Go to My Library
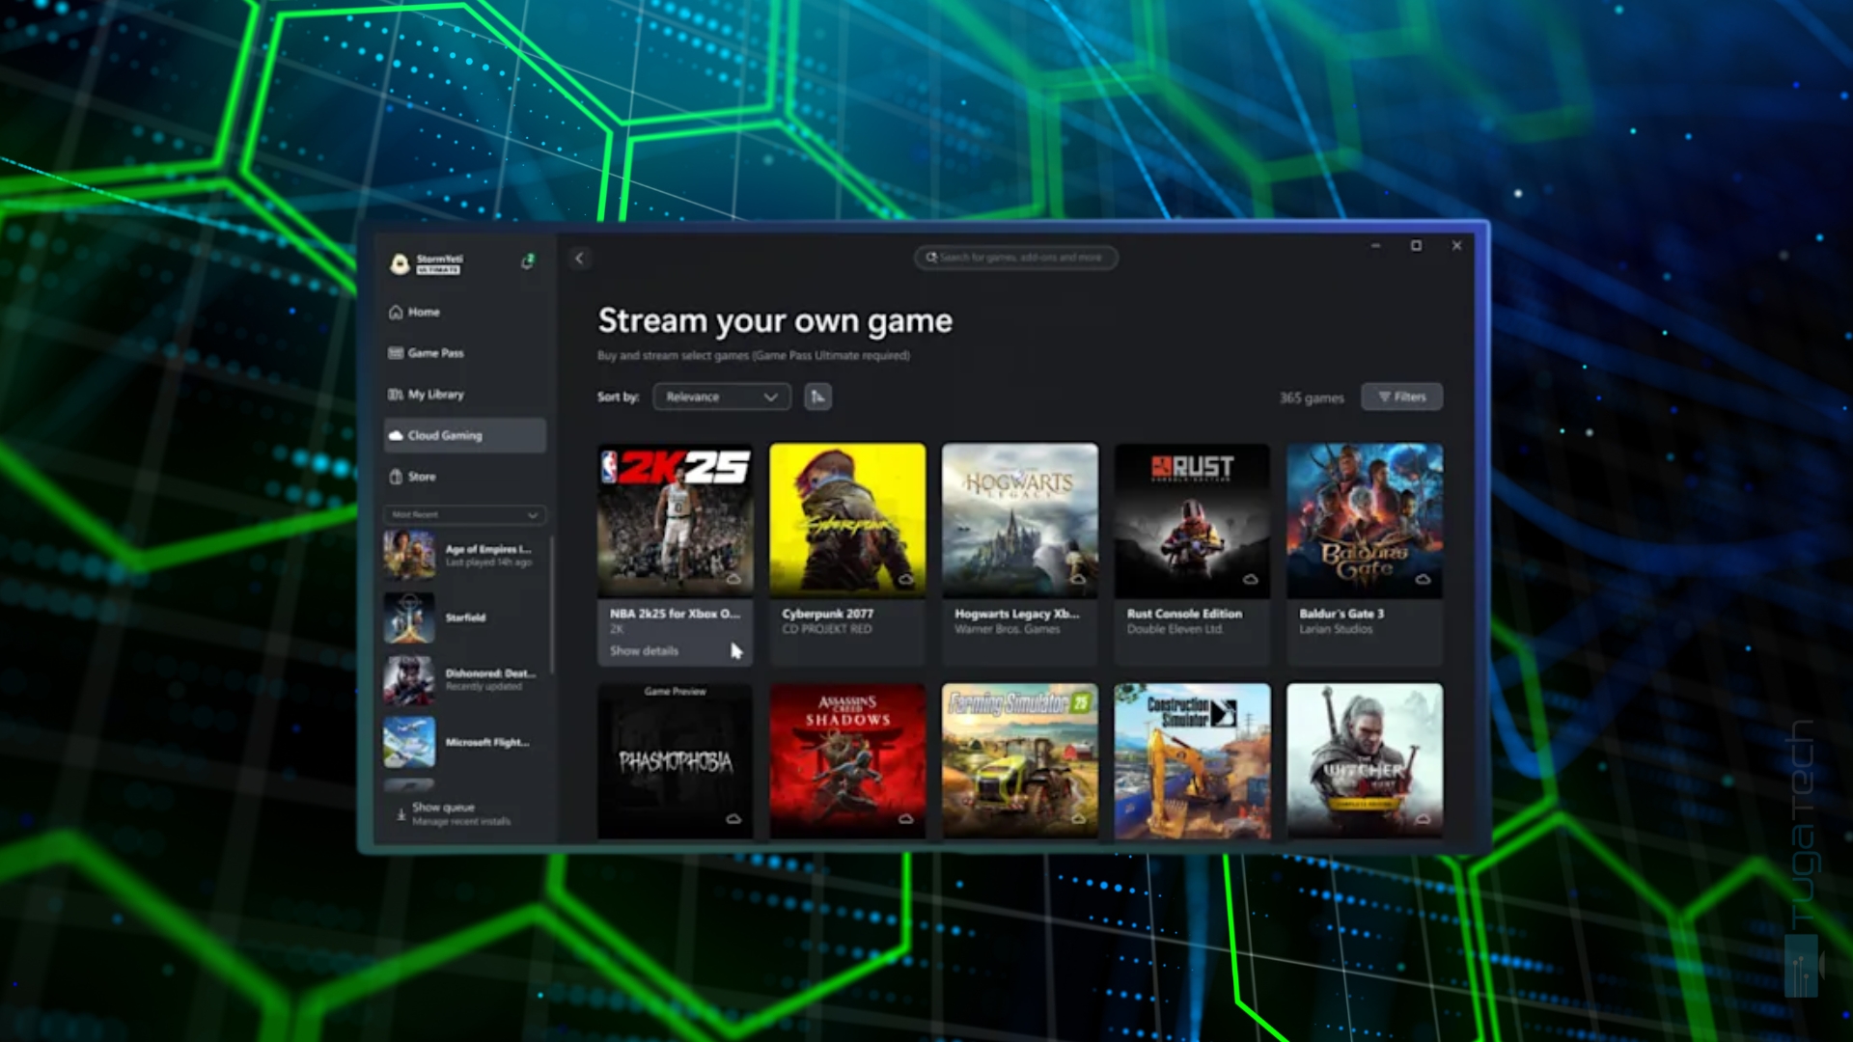This screenshot has width=1853, height=1042. point(464,394)
